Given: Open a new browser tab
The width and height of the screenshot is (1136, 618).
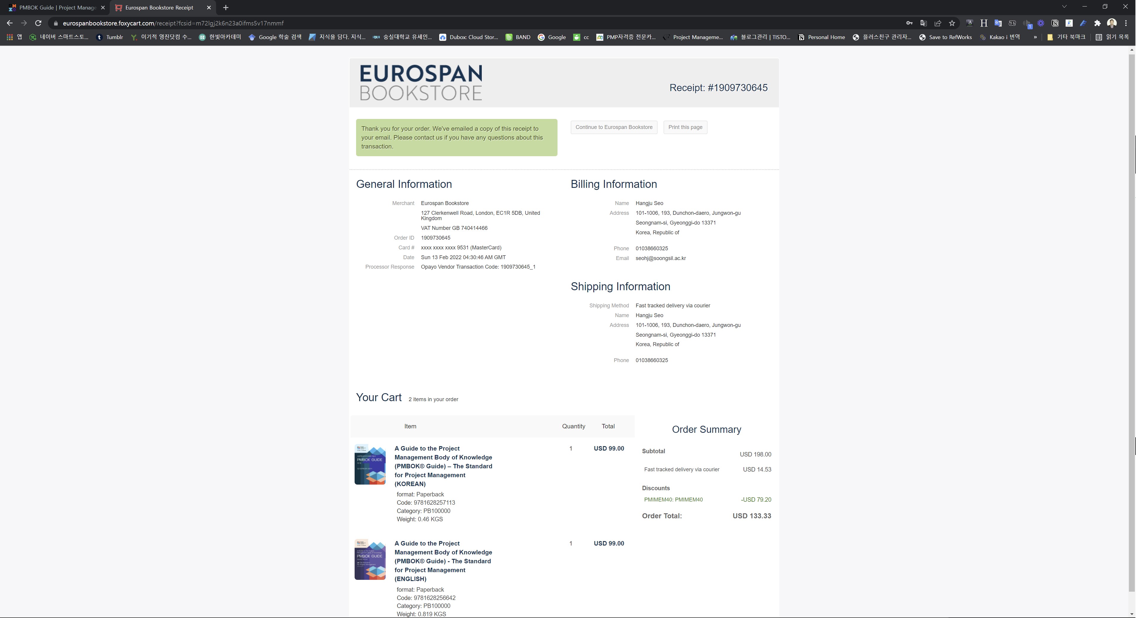Looking at the screenshot, I should tap(226, 7).
